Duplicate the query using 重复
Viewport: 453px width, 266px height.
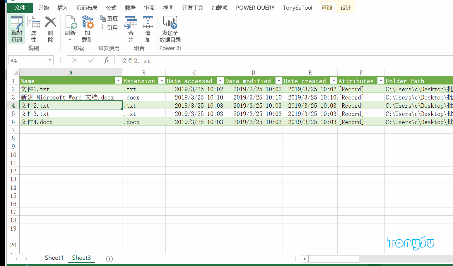[x=109, y=18]
